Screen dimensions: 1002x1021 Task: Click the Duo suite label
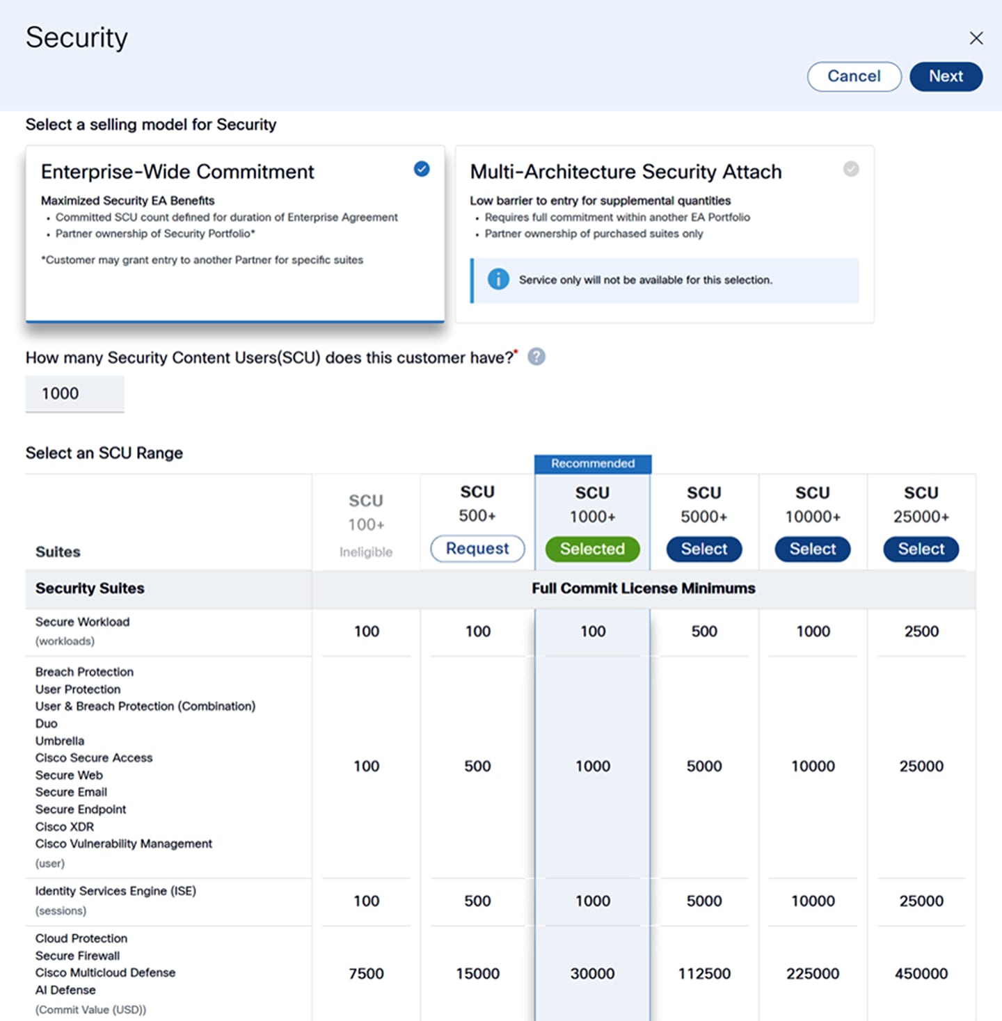pos(47,723)
